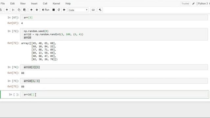Click the In [67] prompt label
The width and height of the screenshot is (210, 118).
coord(13,17)
